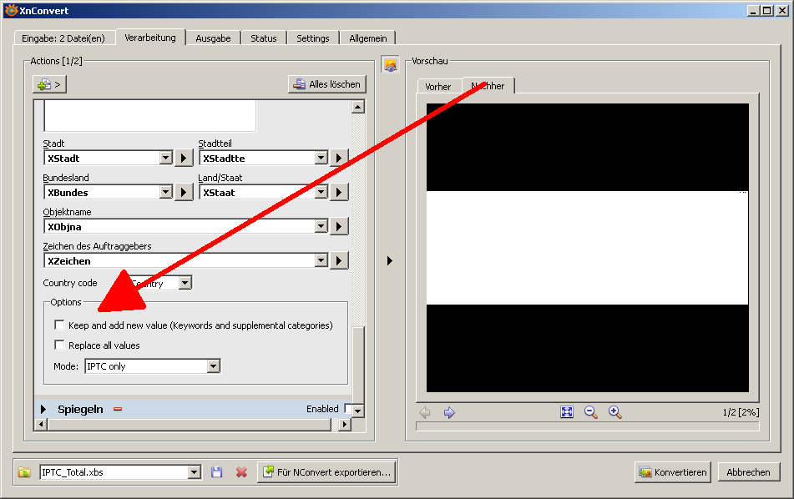Switch to the Eingabe: 2 Datei(en) tab
794x499 pixels.
coord(63,38)
